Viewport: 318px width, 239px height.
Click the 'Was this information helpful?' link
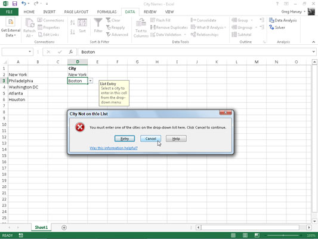(x=113, y=148)
